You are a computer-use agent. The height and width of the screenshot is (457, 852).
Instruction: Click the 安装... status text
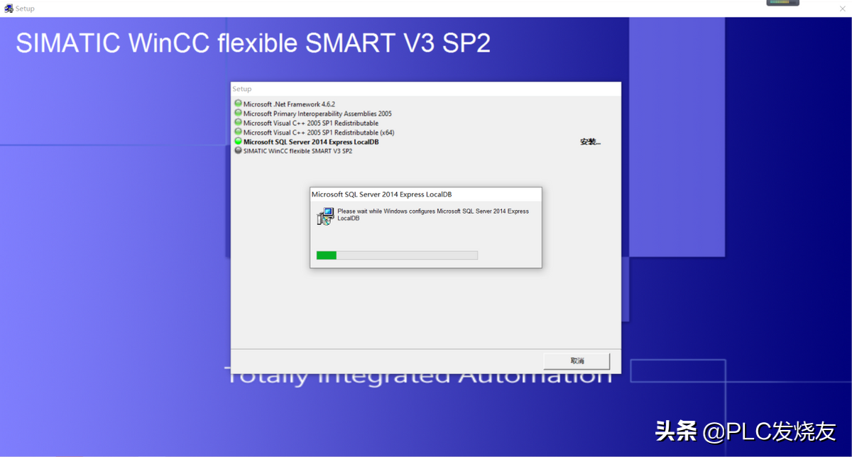(x=590, y=142)
